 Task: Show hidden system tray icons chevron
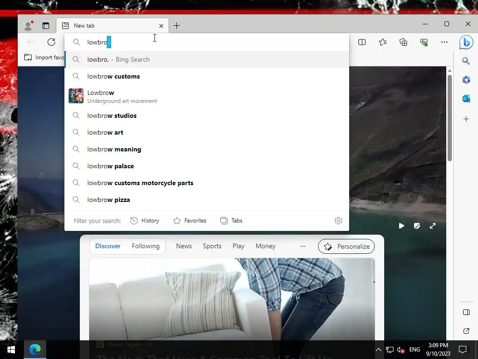click(x=378, y=350)
